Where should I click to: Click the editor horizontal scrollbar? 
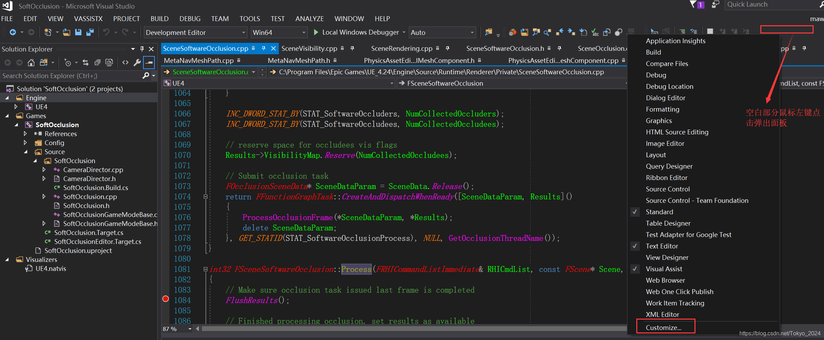click(x=414, y=329)
